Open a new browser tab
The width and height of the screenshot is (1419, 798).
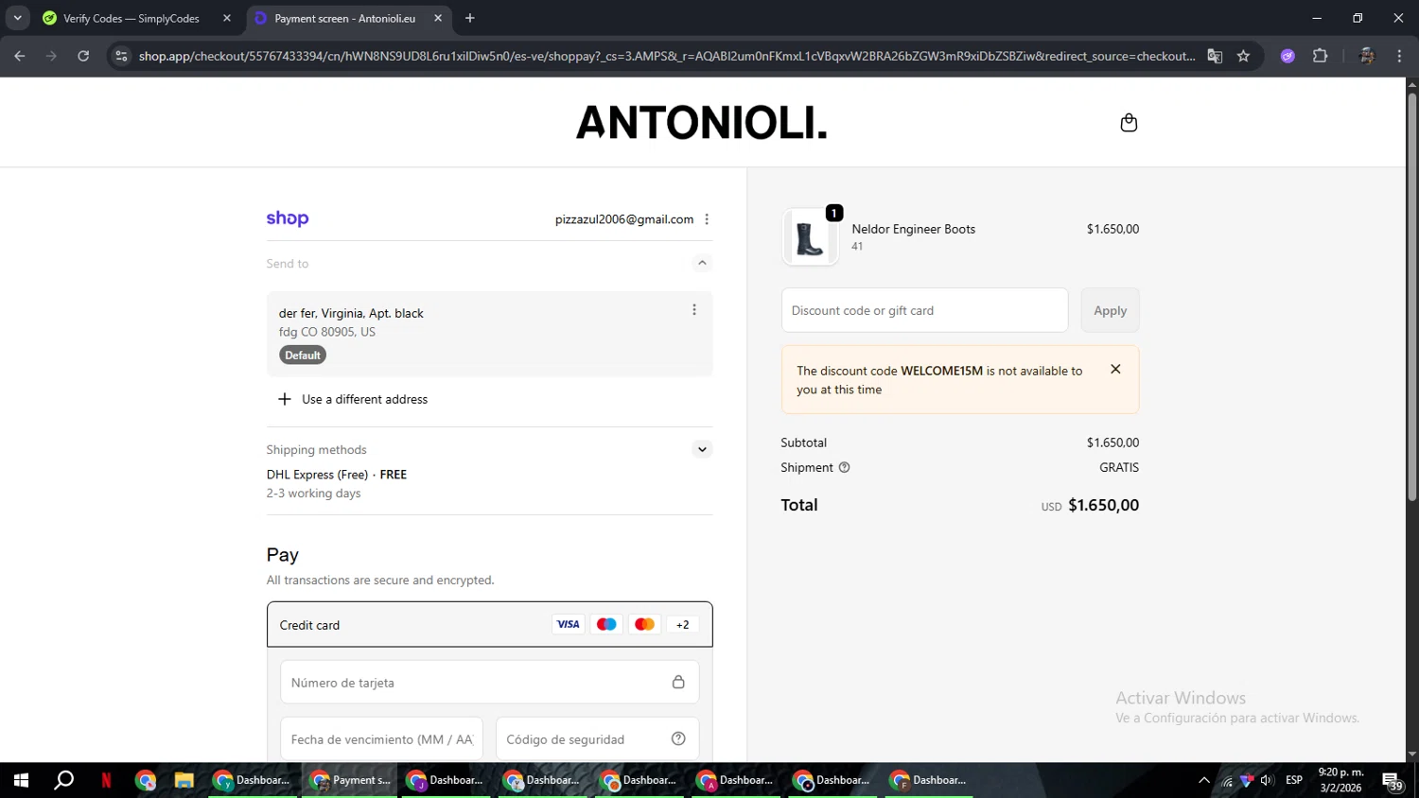pyautogui.click(x=470, y=18)
